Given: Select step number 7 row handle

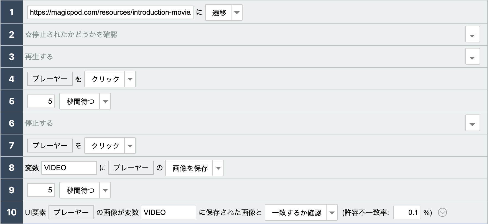Looking at the screenshot, I should 11,145.
